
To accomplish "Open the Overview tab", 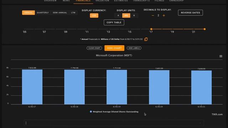I will pos(50,1).
